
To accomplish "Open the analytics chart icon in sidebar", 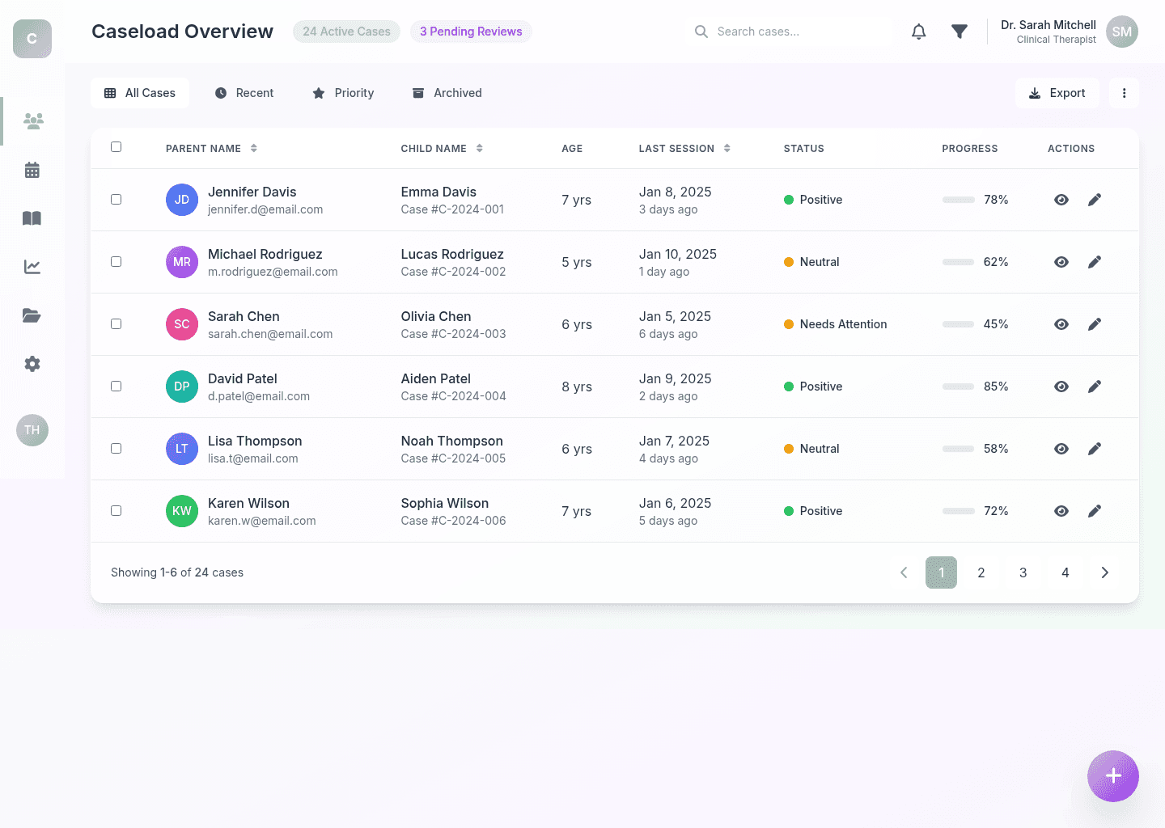I will point(32,267).
